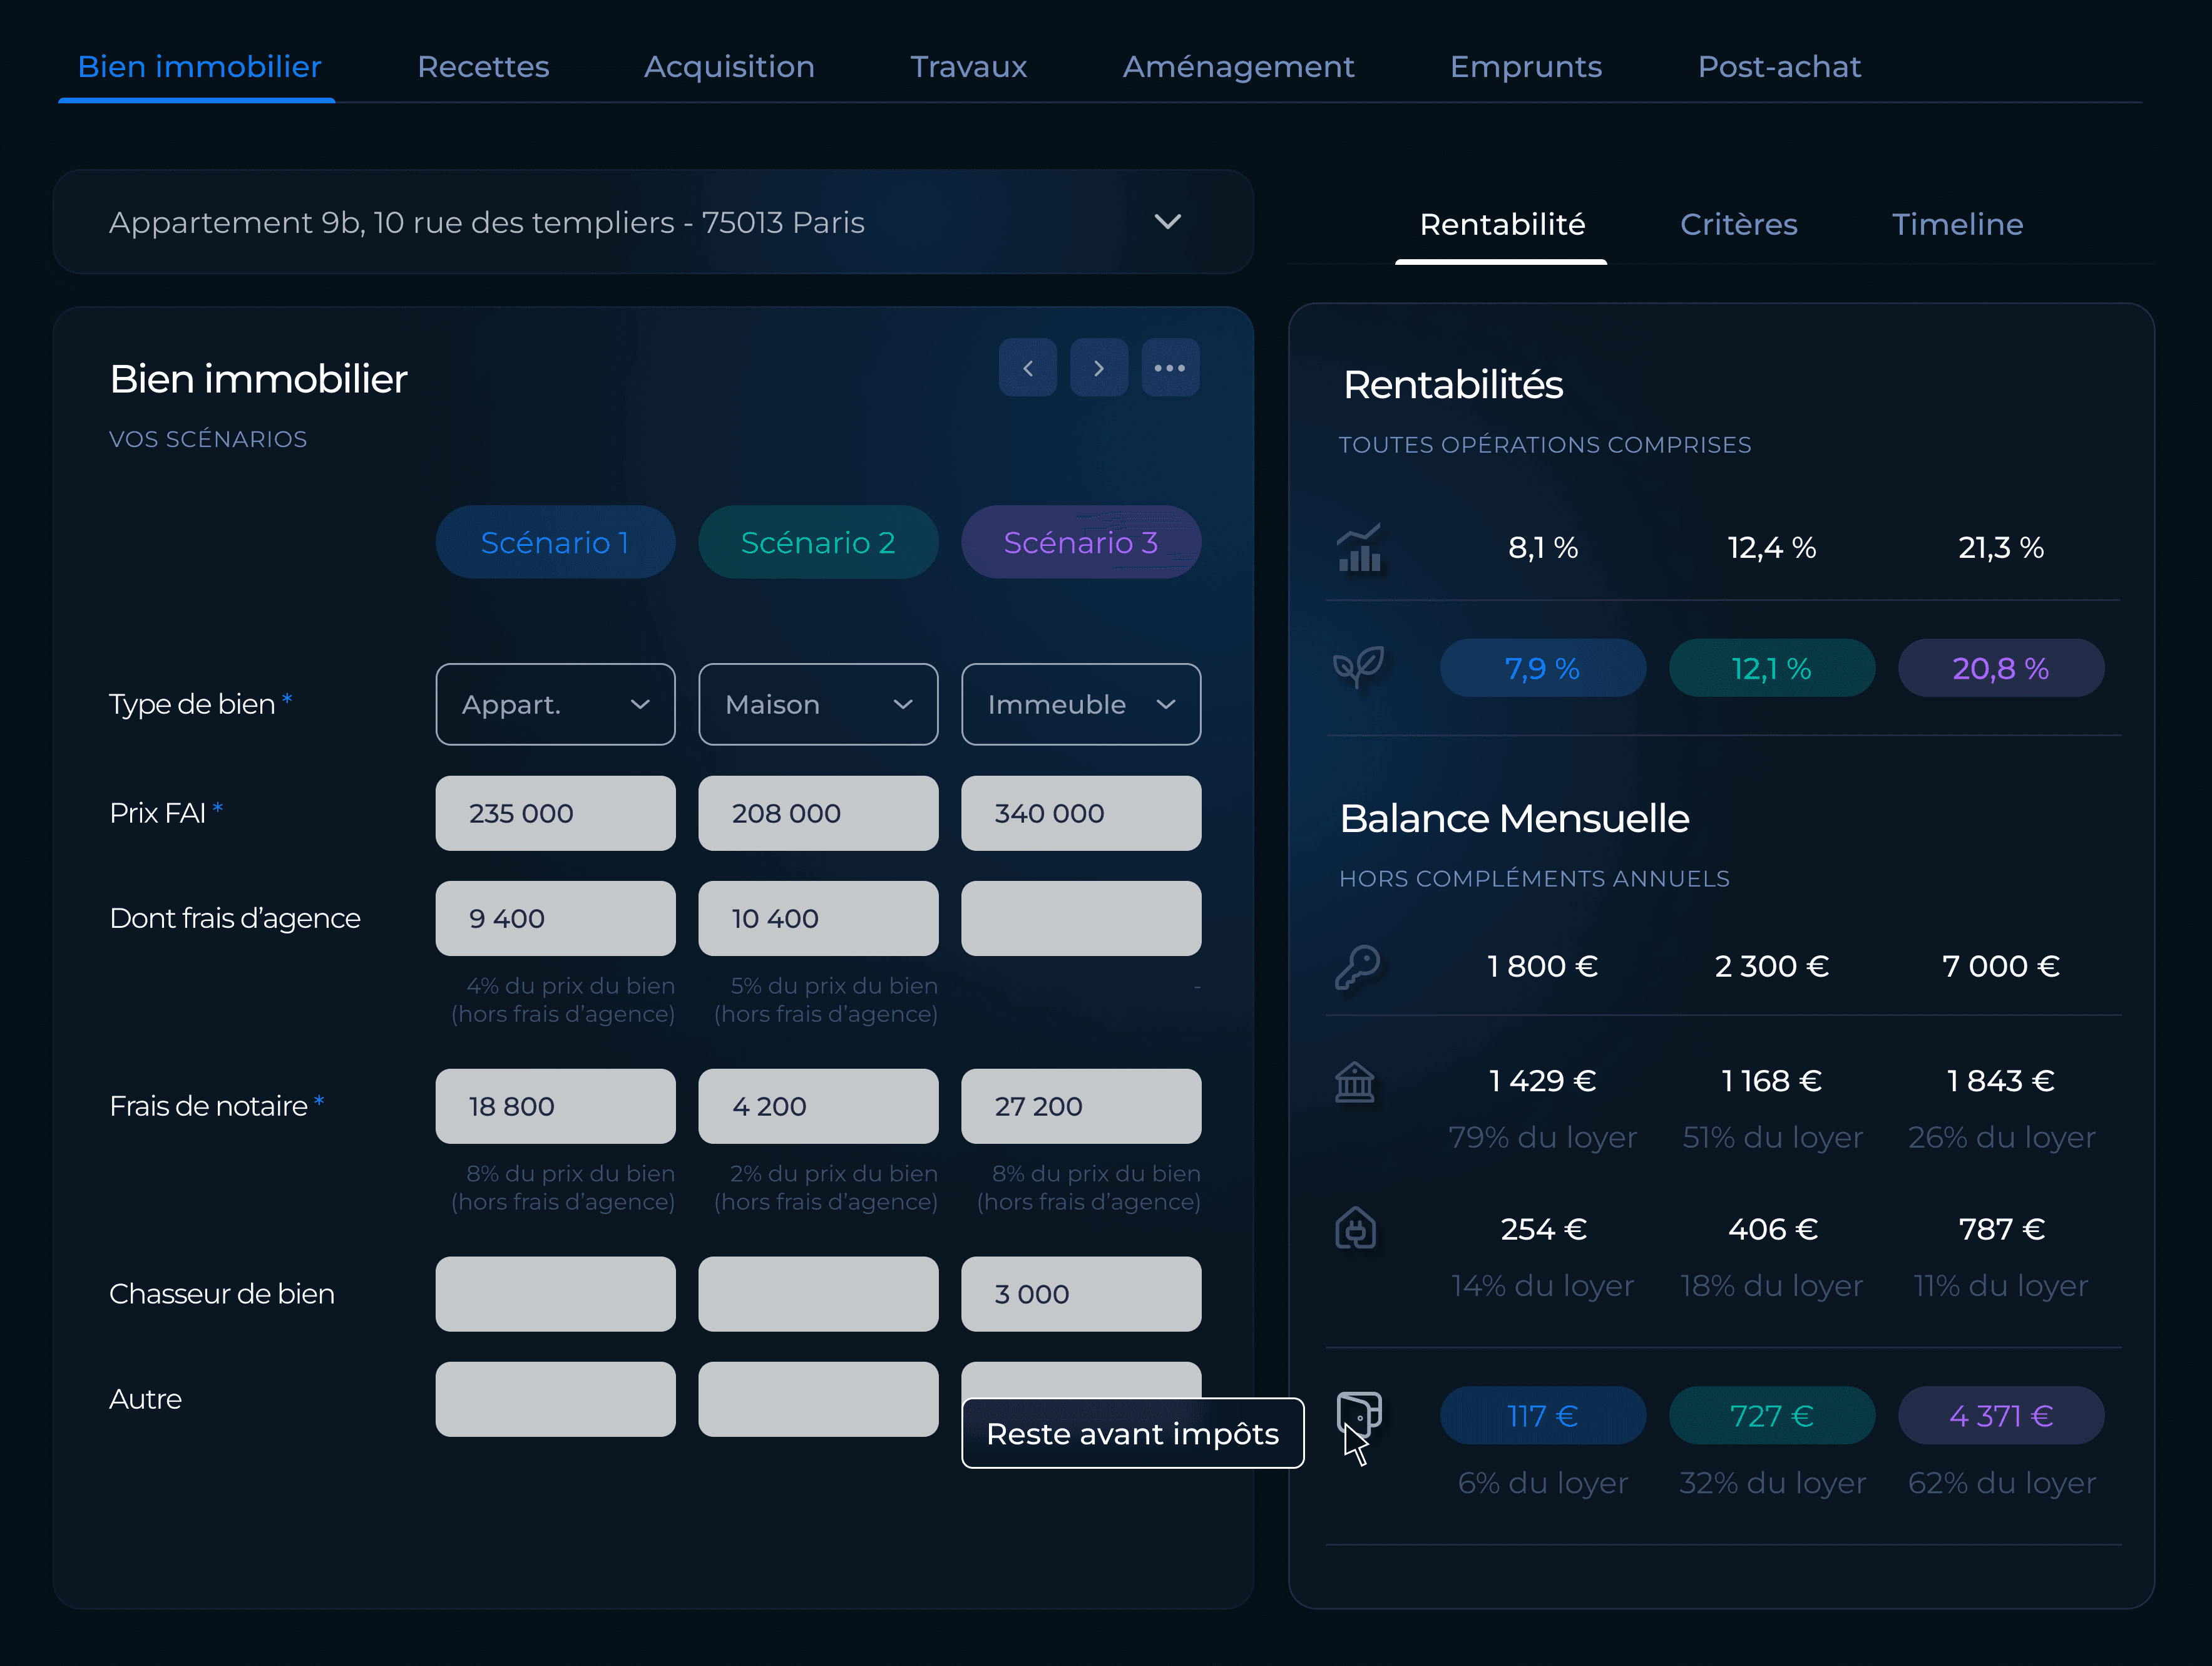Click the house insurance icon near 254 €
This screenshot has width=2212, height=1666.
tap(1356, 1229)
